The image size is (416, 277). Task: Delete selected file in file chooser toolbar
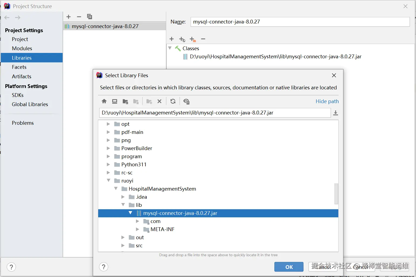159,101
